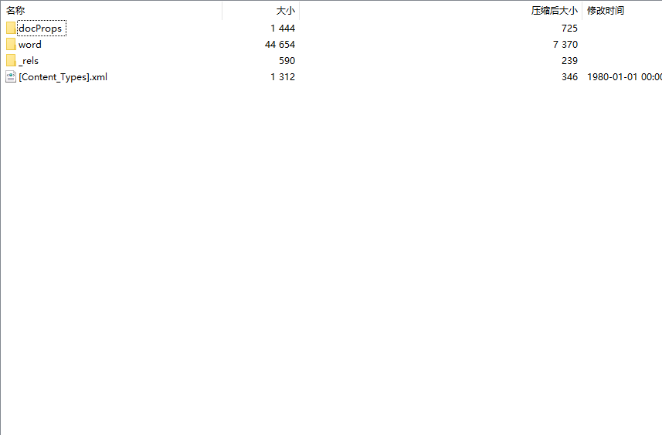The height and width of the screenshot is (435, 662).
Task: Click the _rels folder icon
Action: point(11,61)
